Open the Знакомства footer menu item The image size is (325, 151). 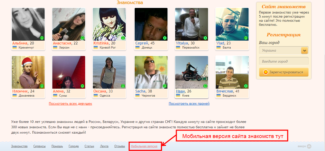[x=19, y=146]
